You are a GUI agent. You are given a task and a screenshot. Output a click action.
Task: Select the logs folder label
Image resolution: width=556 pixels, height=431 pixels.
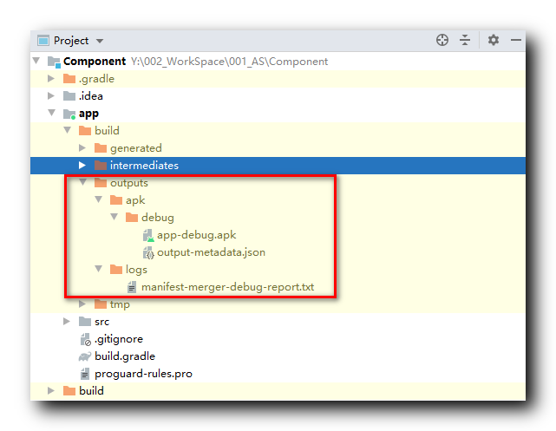pyautogui.click(x=136, y=270)
